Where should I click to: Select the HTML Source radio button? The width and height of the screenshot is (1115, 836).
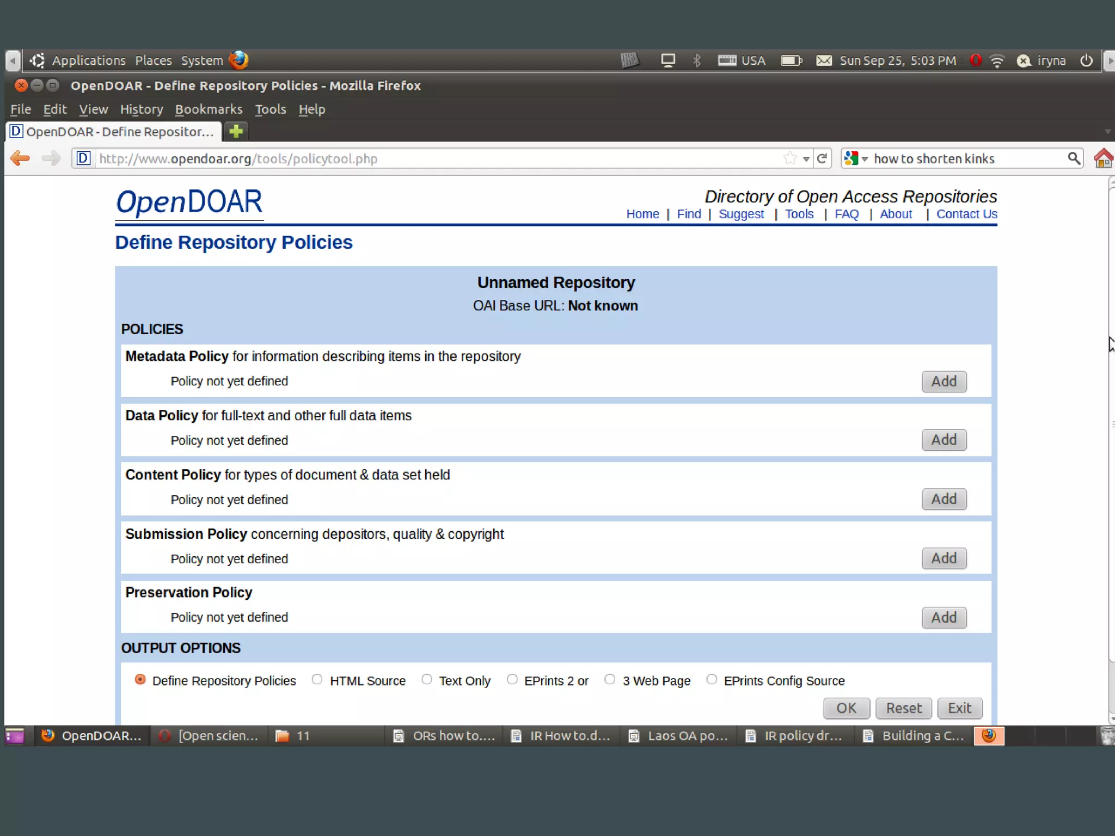point(317,679)
